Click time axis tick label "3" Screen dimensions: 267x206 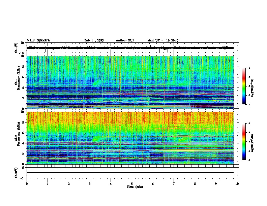pyautogui.click(x=90, y=184)
